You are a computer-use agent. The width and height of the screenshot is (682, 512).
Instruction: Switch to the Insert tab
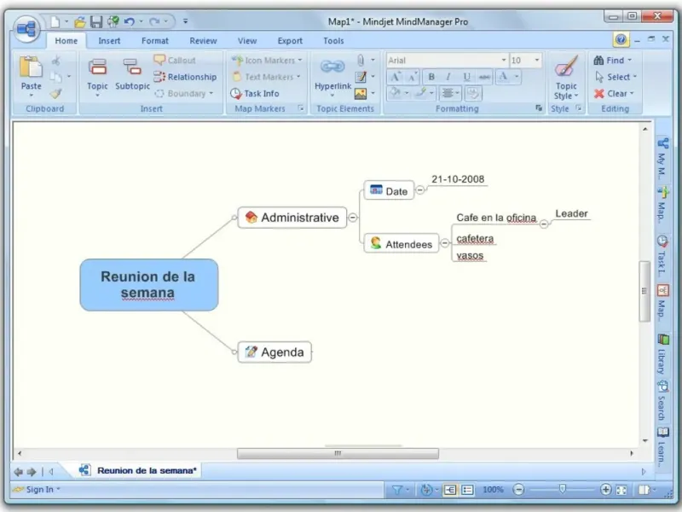[x=109, y=40]
